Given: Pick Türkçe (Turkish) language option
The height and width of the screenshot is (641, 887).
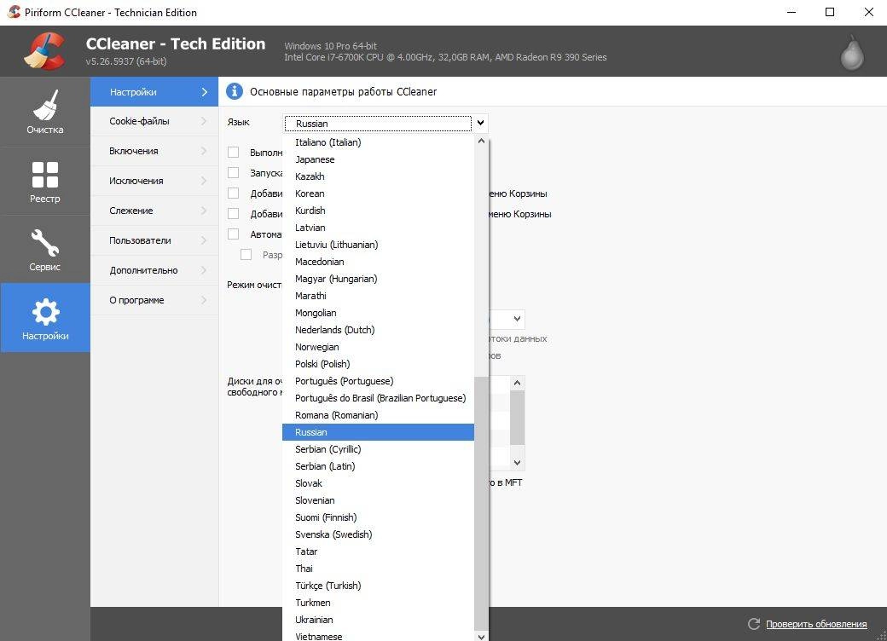Looking at the screenshot, I should click(x=378, y=586).
